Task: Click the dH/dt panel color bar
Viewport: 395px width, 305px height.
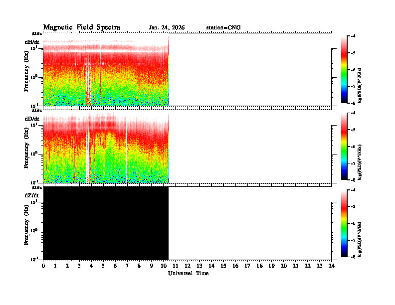Action: point(344,69)
